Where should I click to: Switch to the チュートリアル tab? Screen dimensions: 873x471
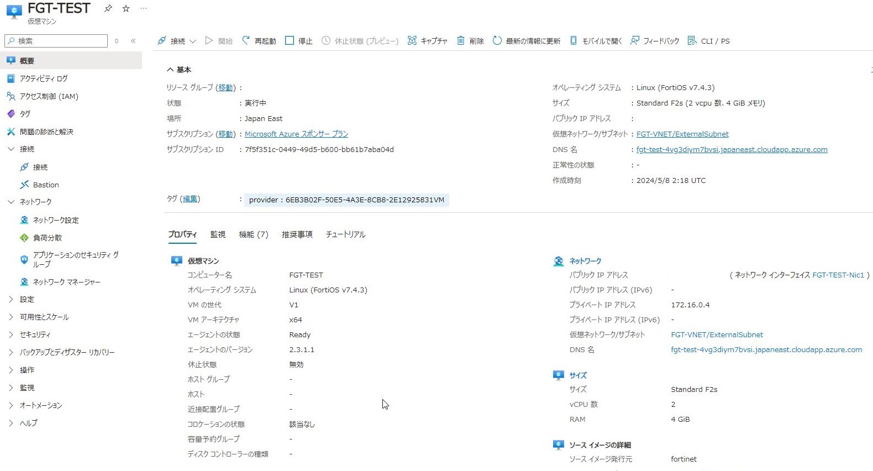click(346, 235)
